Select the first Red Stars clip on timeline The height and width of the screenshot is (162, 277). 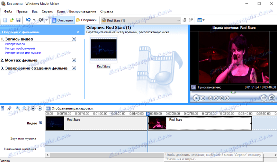pyautogui.click(x=97, y=124)
